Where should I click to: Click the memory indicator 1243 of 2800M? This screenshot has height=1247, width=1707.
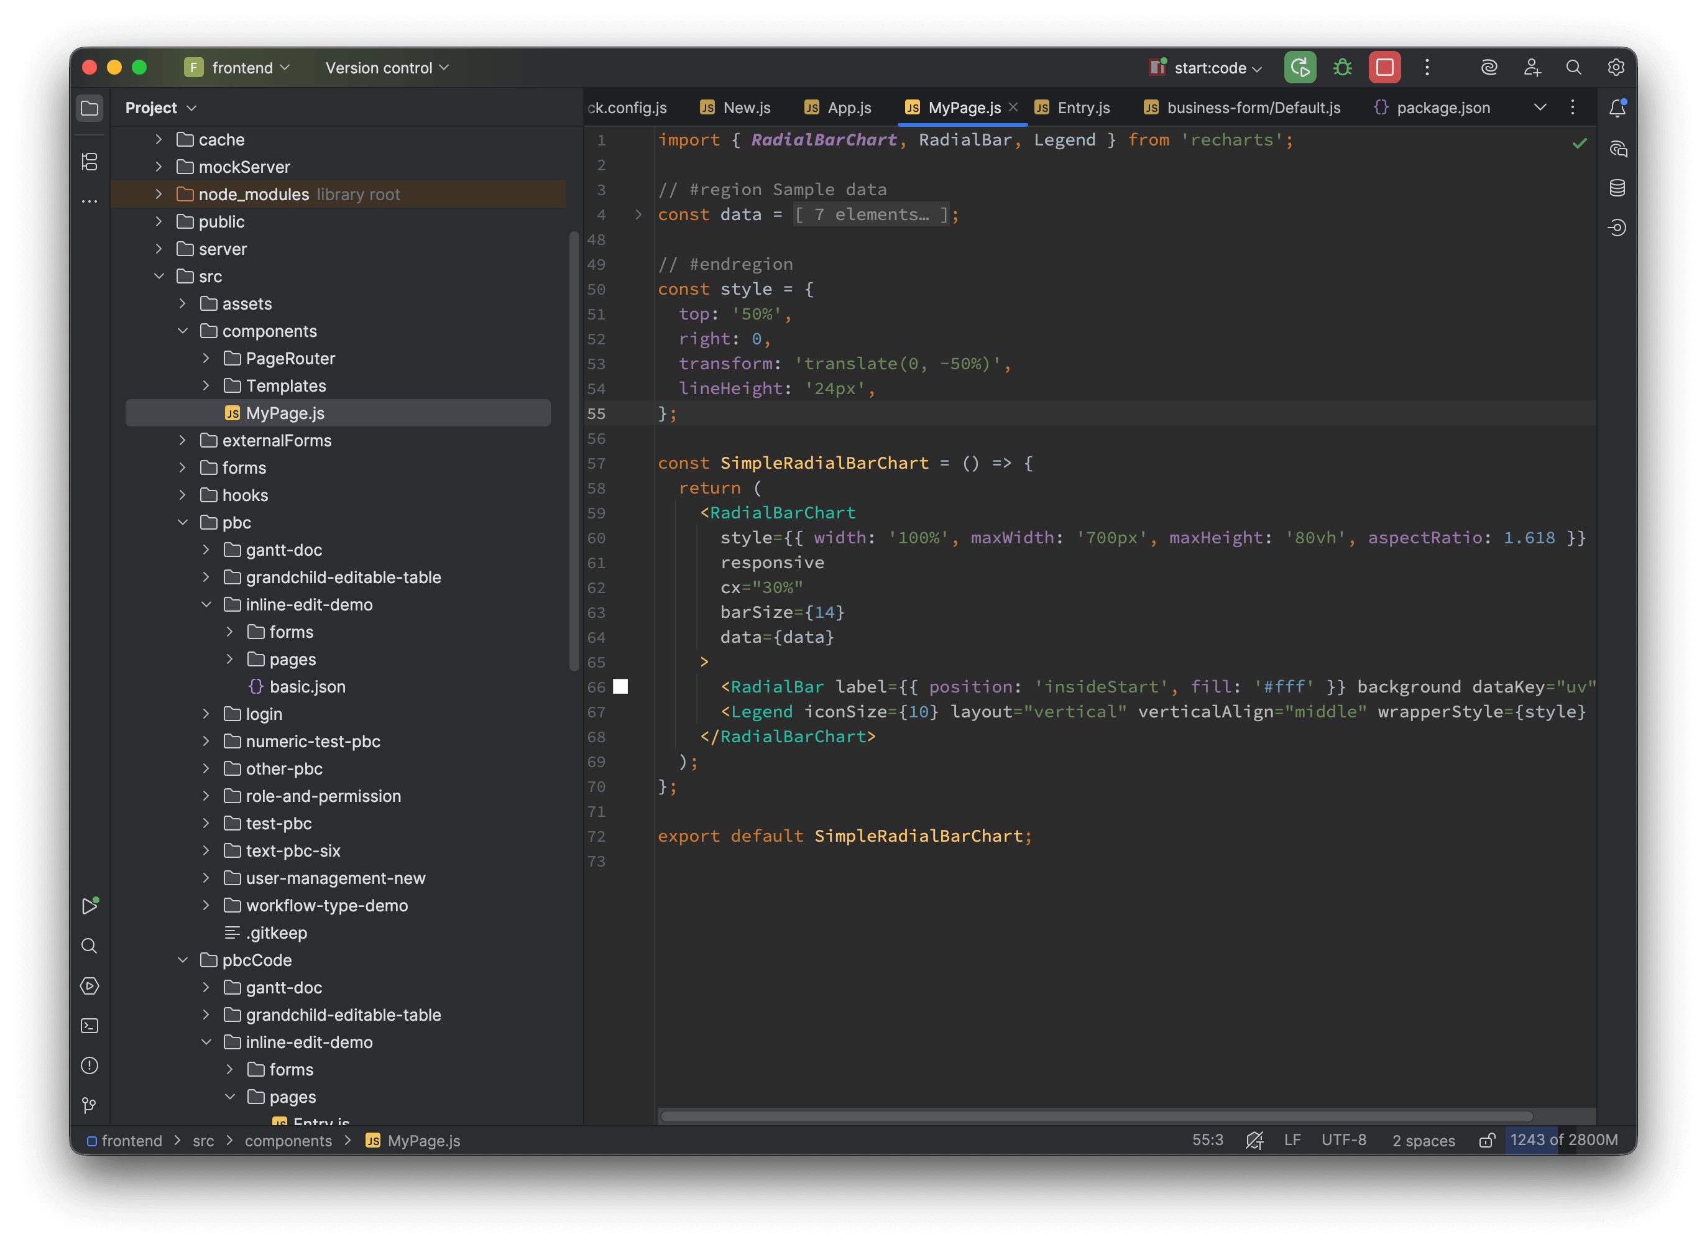[x=1563, y=1141]
